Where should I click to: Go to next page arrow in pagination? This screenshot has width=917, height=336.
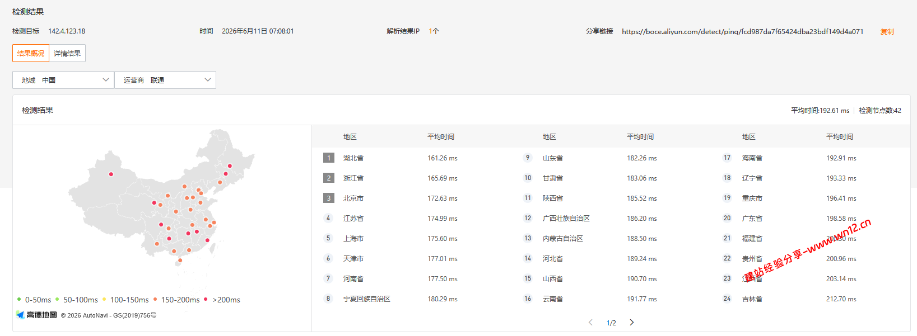632,322
